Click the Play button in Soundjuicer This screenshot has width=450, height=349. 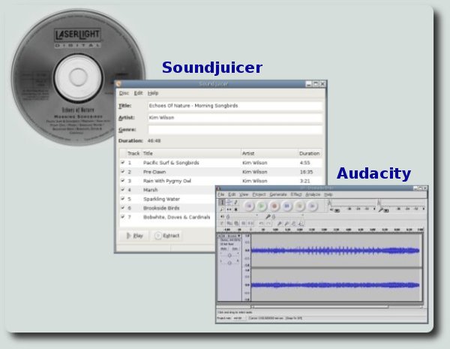[x=134, y=236]
